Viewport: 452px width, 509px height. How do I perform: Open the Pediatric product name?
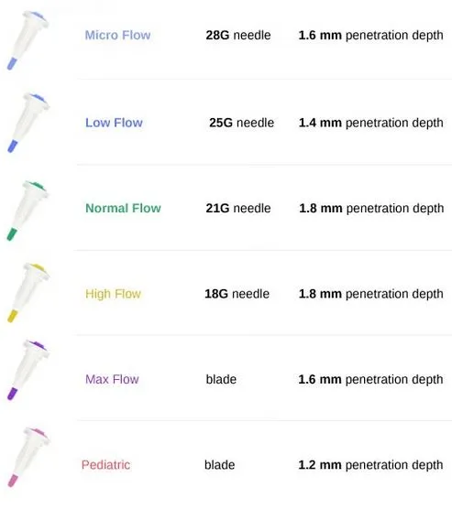(x=106, y=465)
